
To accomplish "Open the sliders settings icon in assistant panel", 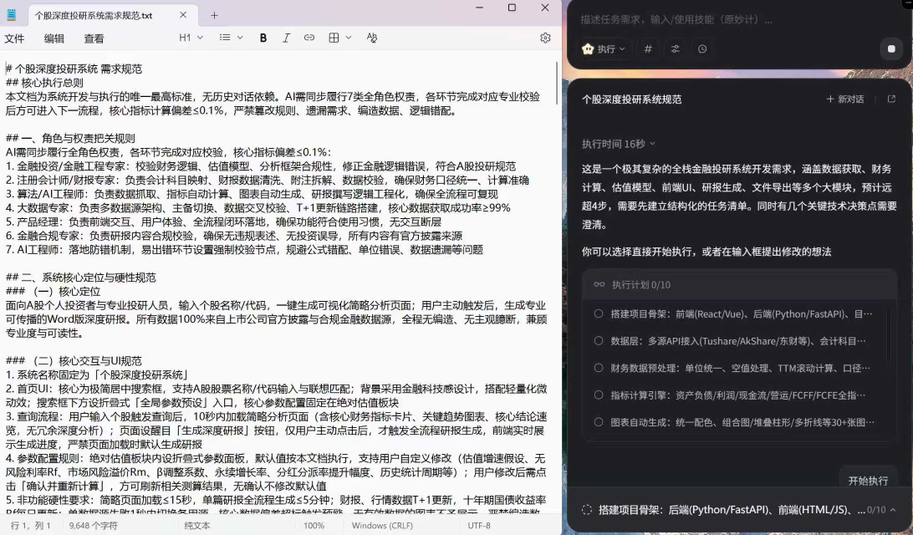I will (x=675, y=48).
